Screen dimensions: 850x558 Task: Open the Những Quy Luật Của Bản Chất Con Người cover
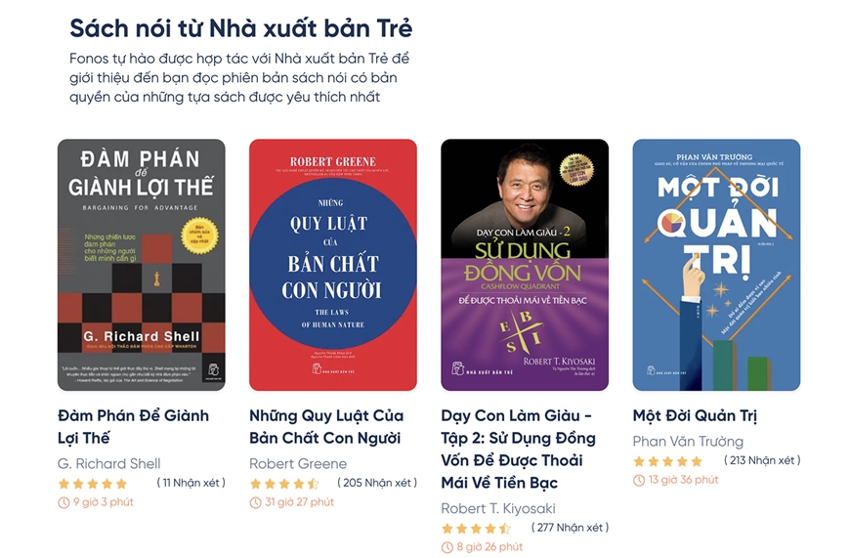pos(333,265)
